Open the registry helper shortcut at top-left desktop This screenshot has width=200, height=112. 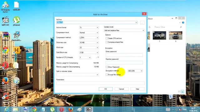click(5, 7)
